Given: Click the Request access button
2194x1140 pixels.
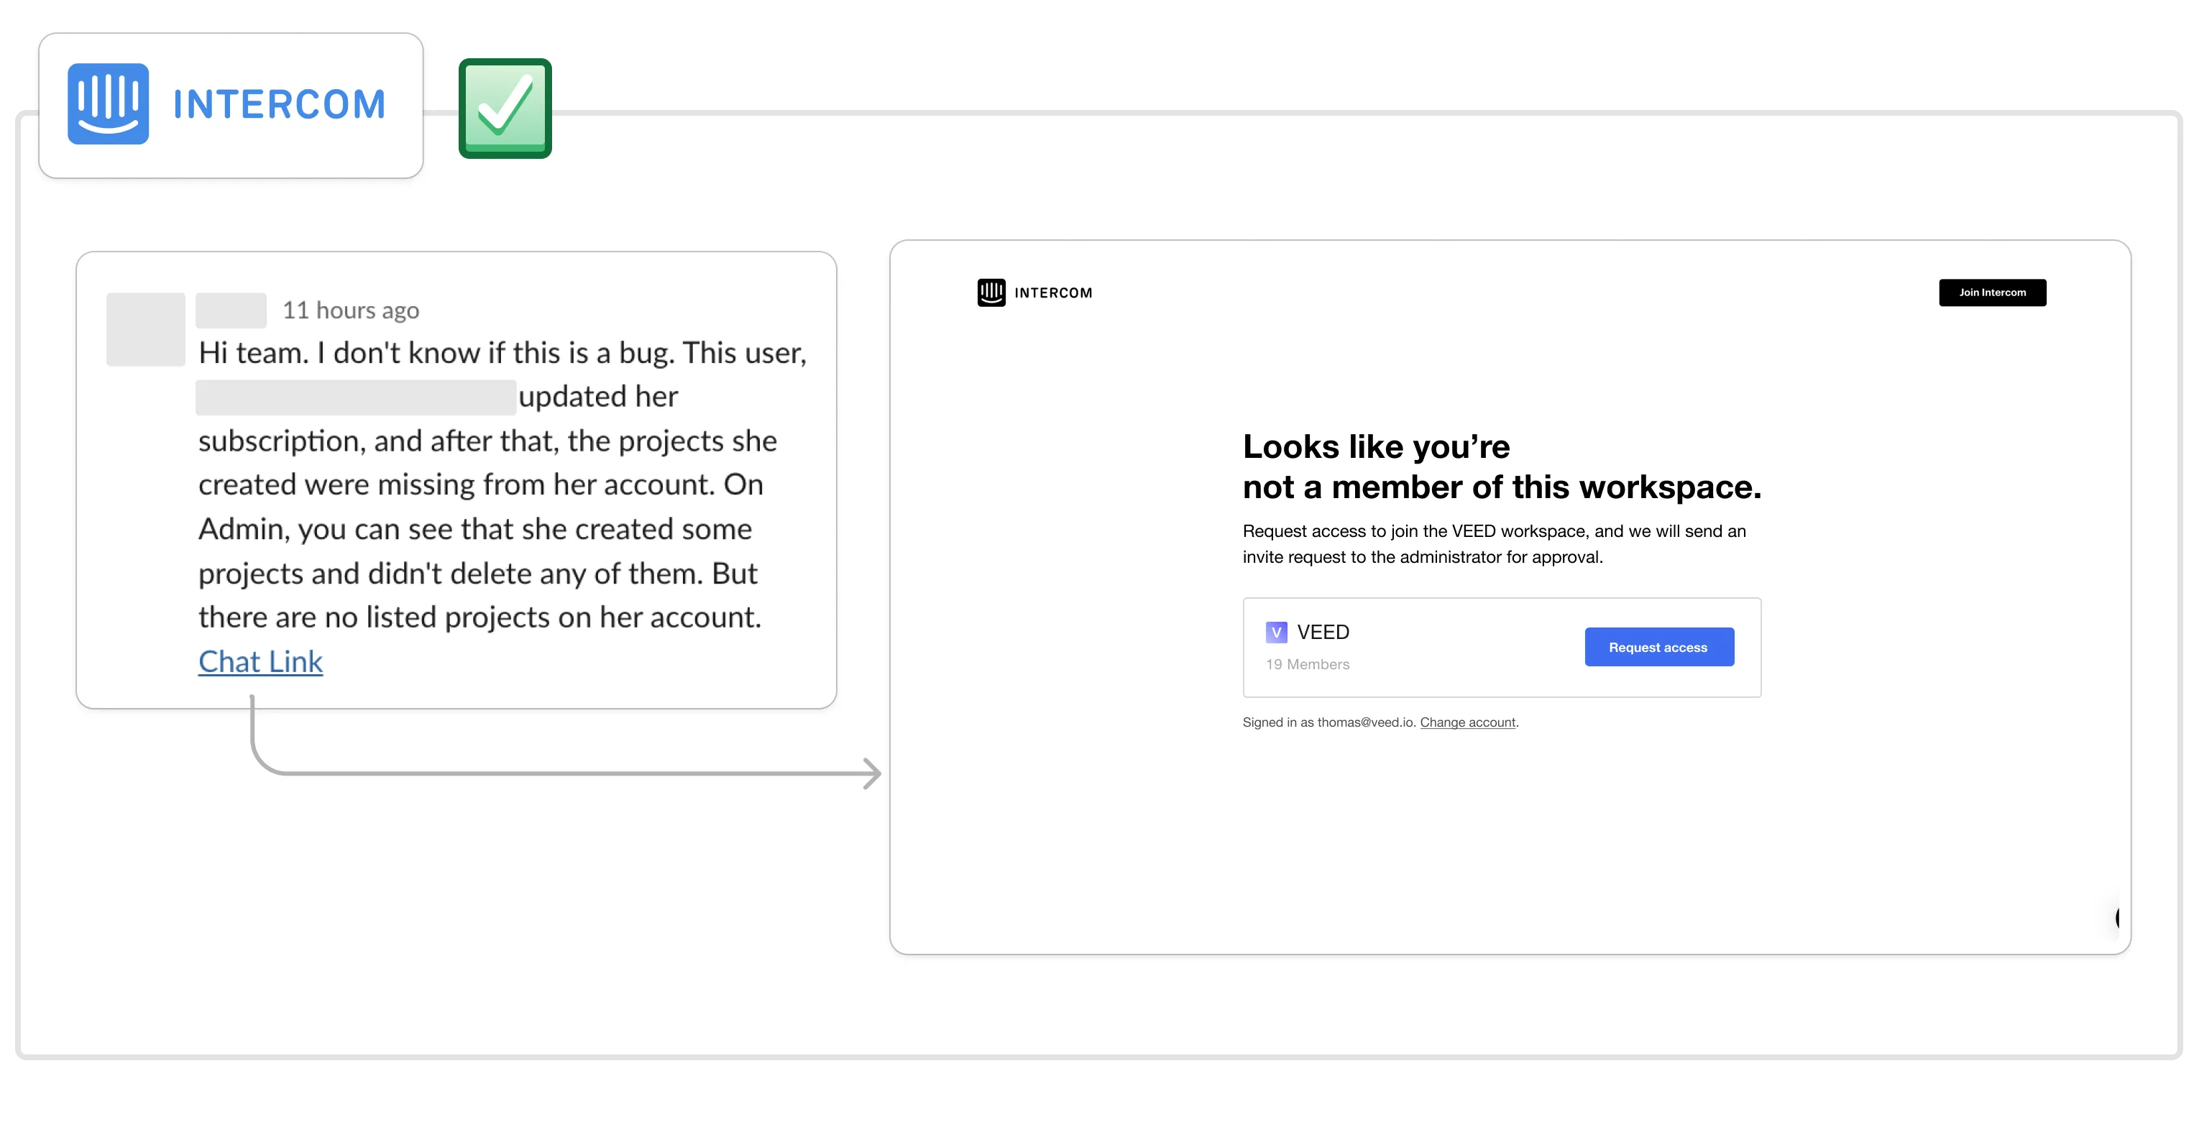Looking at the screenshot, I should tap(1658, 647).
